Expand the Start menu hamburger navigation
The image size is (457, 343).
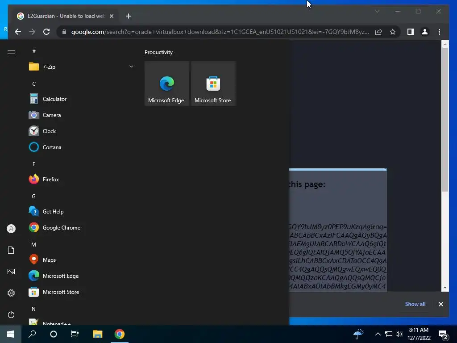coord(11,52)
